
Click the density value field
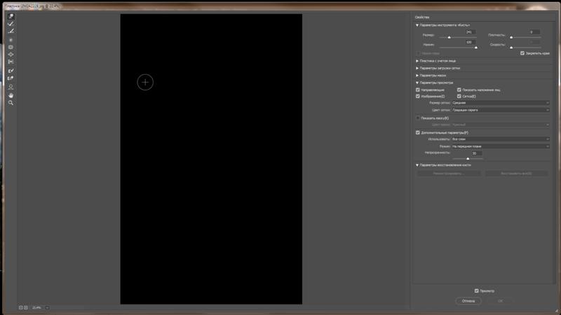tap(534, 32)
